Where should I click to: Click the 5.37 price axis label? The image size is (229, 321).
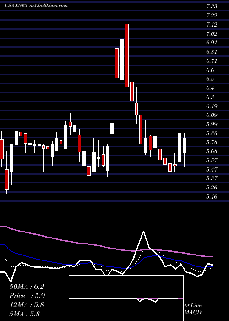(212, 178)
